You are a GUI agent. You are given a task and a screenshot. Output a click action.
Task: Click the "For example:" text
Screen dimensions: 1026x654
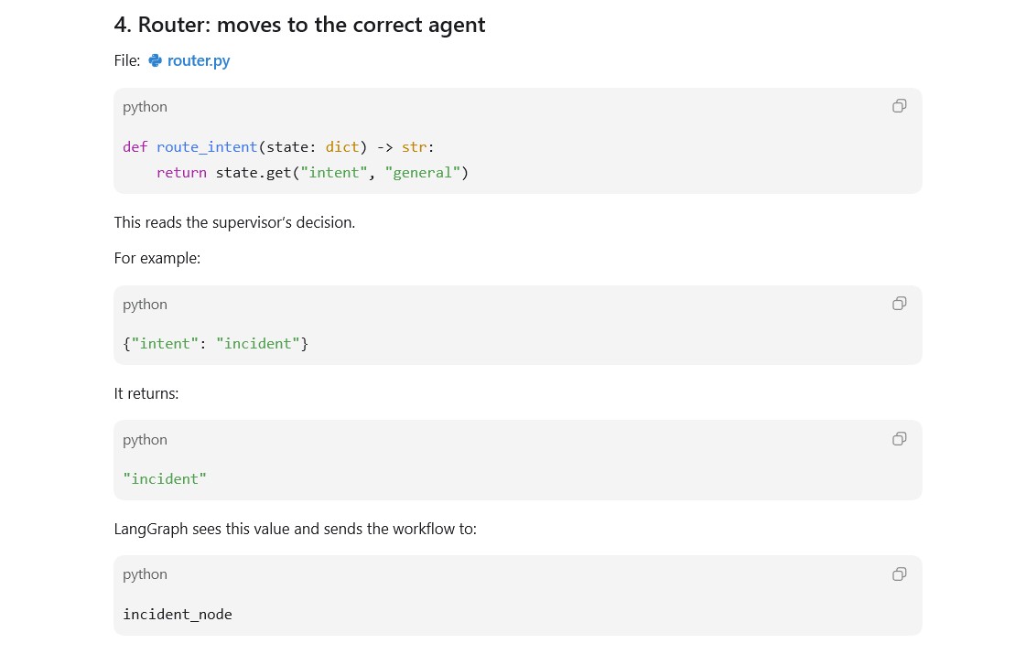(x=157, y=258)
